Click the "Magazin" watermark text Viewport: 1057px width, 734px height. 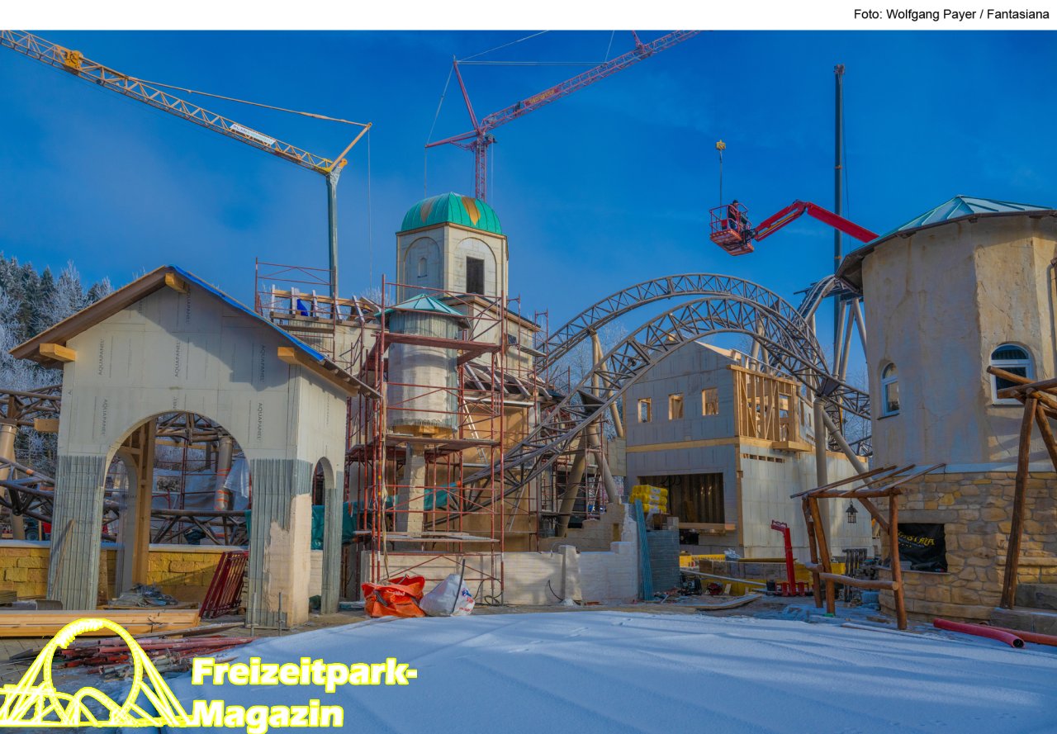click(267, 714)
